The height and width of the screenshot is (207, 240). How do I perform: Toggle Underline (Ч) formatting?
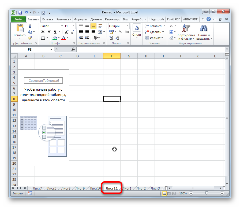pyautogui.click(x=55, y=32)
